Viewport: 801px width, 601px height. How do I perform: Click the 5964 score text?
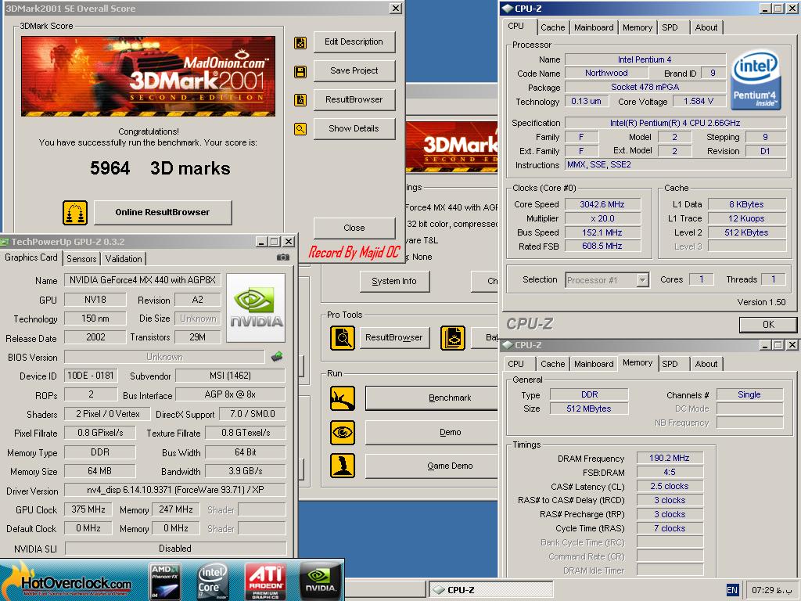tap(110, 168)
